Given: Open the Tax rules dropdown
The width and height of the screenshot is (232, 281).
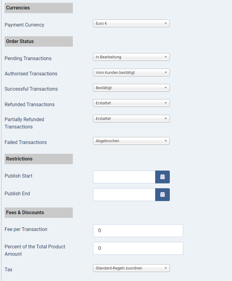Looking at the screenshot, I should pos(131,268).
